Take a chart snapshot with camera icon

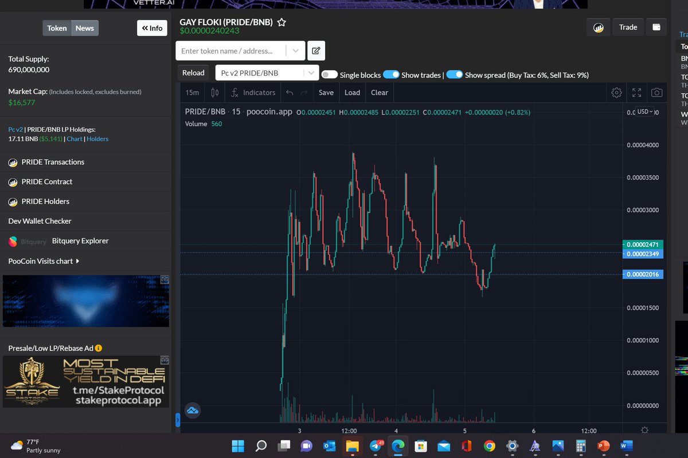657,92
